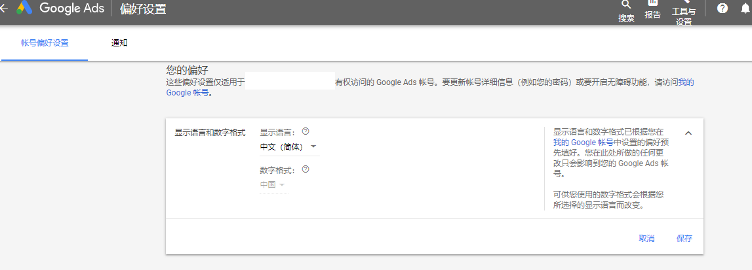Select the 帐号偏好设置 tab
The width and height of the screenshot is (752, 270).
(x=45, y=43)
